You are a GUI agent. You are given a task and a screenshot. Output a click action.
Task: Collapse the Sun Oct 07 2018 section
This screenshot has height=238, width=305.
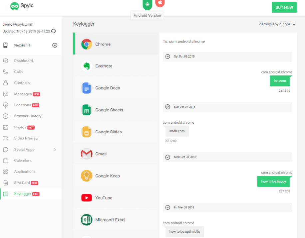168,107
